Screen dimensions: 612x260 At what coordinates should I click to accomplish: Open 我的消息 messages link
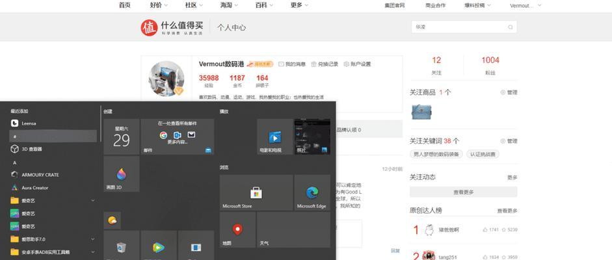coord(292,64)
